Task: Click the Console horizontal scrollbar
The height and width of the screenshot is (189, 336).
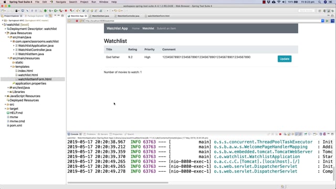Action: [x=118, y=183]
